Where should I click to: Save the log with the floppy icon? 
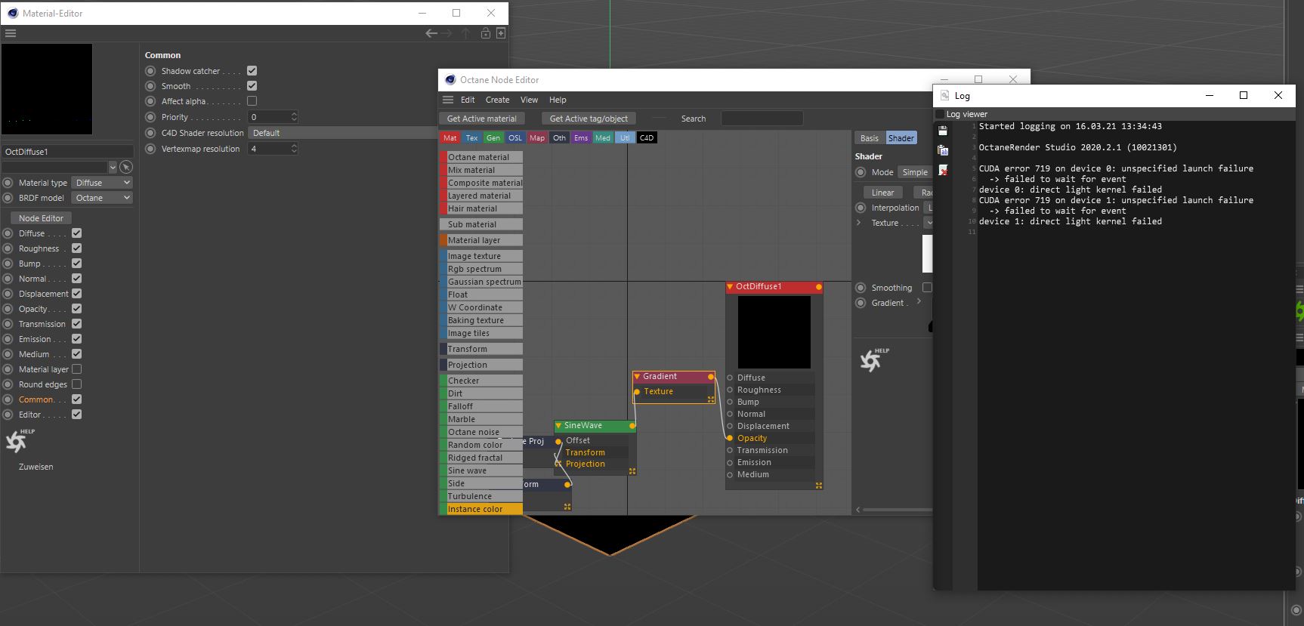[x=943, y=131]
